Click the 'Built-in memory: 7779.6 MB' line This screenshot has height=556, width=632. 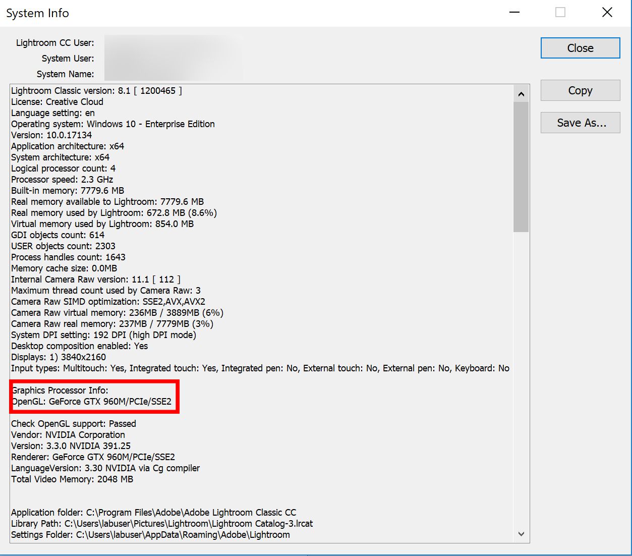tap(68, 191)
